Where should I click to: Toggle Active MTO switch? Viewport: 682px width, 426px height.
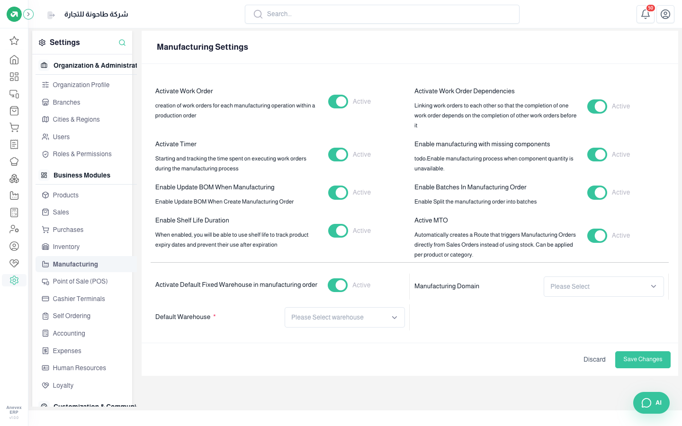tap(597, 236)
